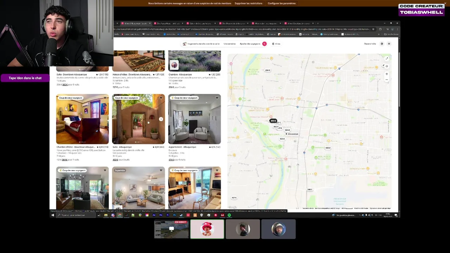The image size is (450, 253).
Task: Open the Filtres filter button
Action: click(x=276, y=44)
